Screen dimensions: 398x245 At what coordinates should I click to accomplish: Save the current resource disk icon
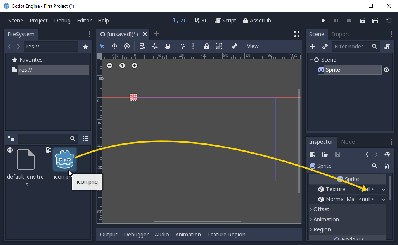(337, 154)
